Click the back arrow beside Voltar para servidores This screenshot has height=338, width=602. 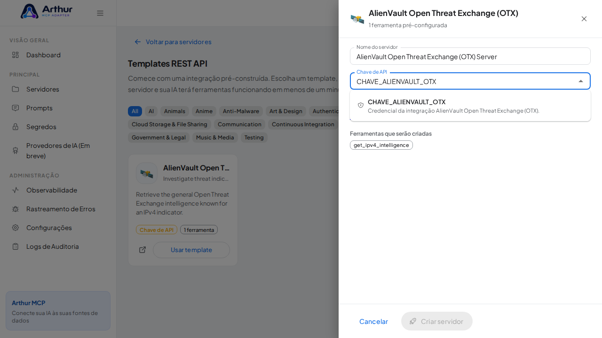tap(138, 42)
